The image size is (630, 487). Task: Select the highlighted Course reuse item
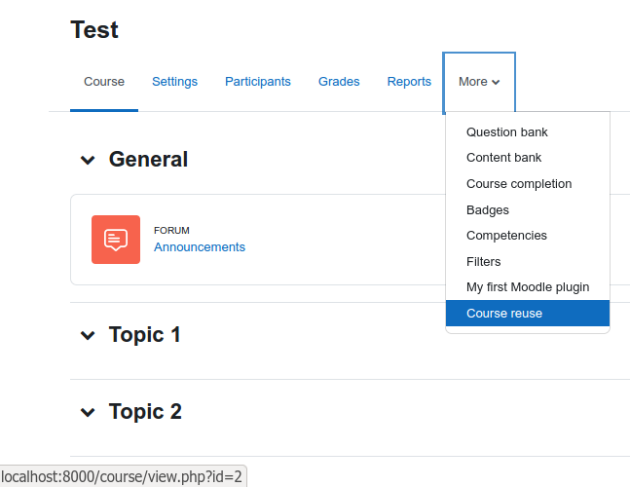pyautogui.click(x=528, y=313)
